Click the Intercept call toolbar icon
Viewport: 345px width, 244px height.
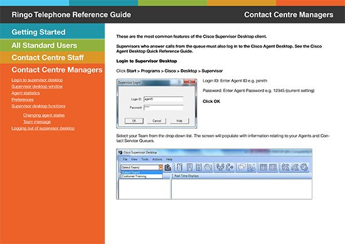(x=230, y=167)
